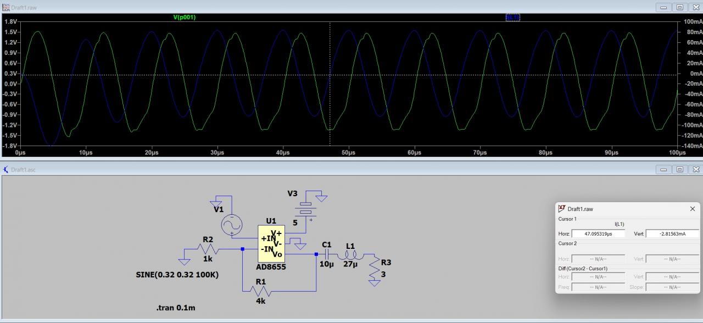Click the -140mA label on right axis
Image resolution: width=703 pixels, height=323 pixels.
point(691,146)
